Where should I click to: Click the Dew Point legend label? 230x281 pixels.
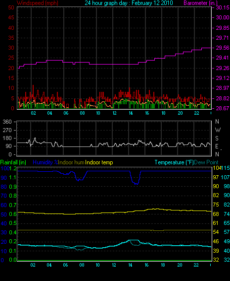[206, 162]
